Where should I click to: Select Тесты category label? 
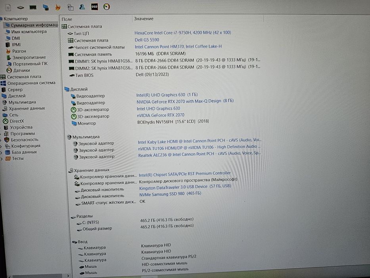pos(18,158)
